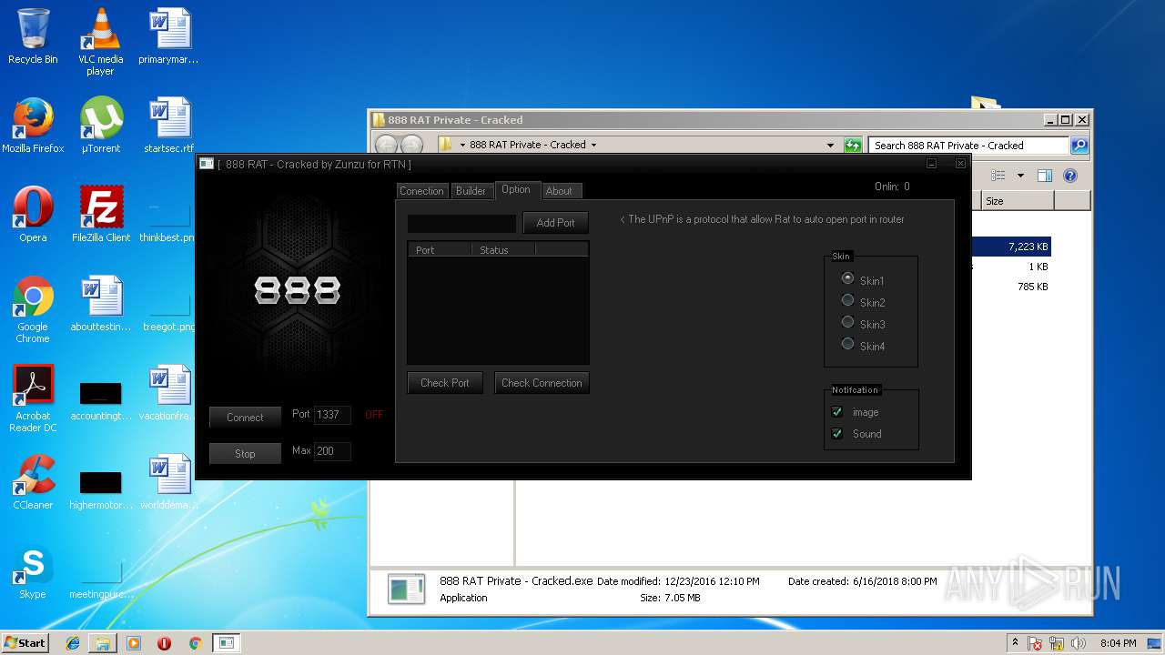This screenshot has height=655, width=1165.
Task: Click the Explorer back navigation arrow
Action: [x=386, y=146]
